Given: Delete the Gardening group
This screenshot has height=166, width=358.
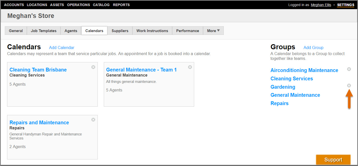Looking at the screenshot, I should pos(349,86).
